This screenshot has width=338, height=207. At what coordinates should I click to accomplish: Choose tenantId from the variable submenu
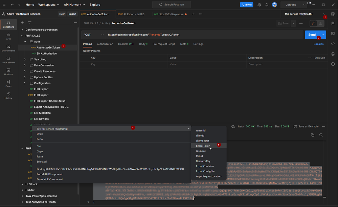(209, 130)
